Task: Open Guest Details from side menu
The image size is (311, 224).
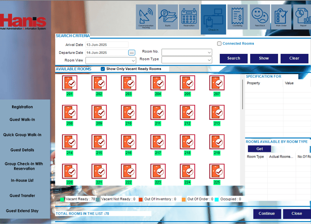Action: [22, 150]
